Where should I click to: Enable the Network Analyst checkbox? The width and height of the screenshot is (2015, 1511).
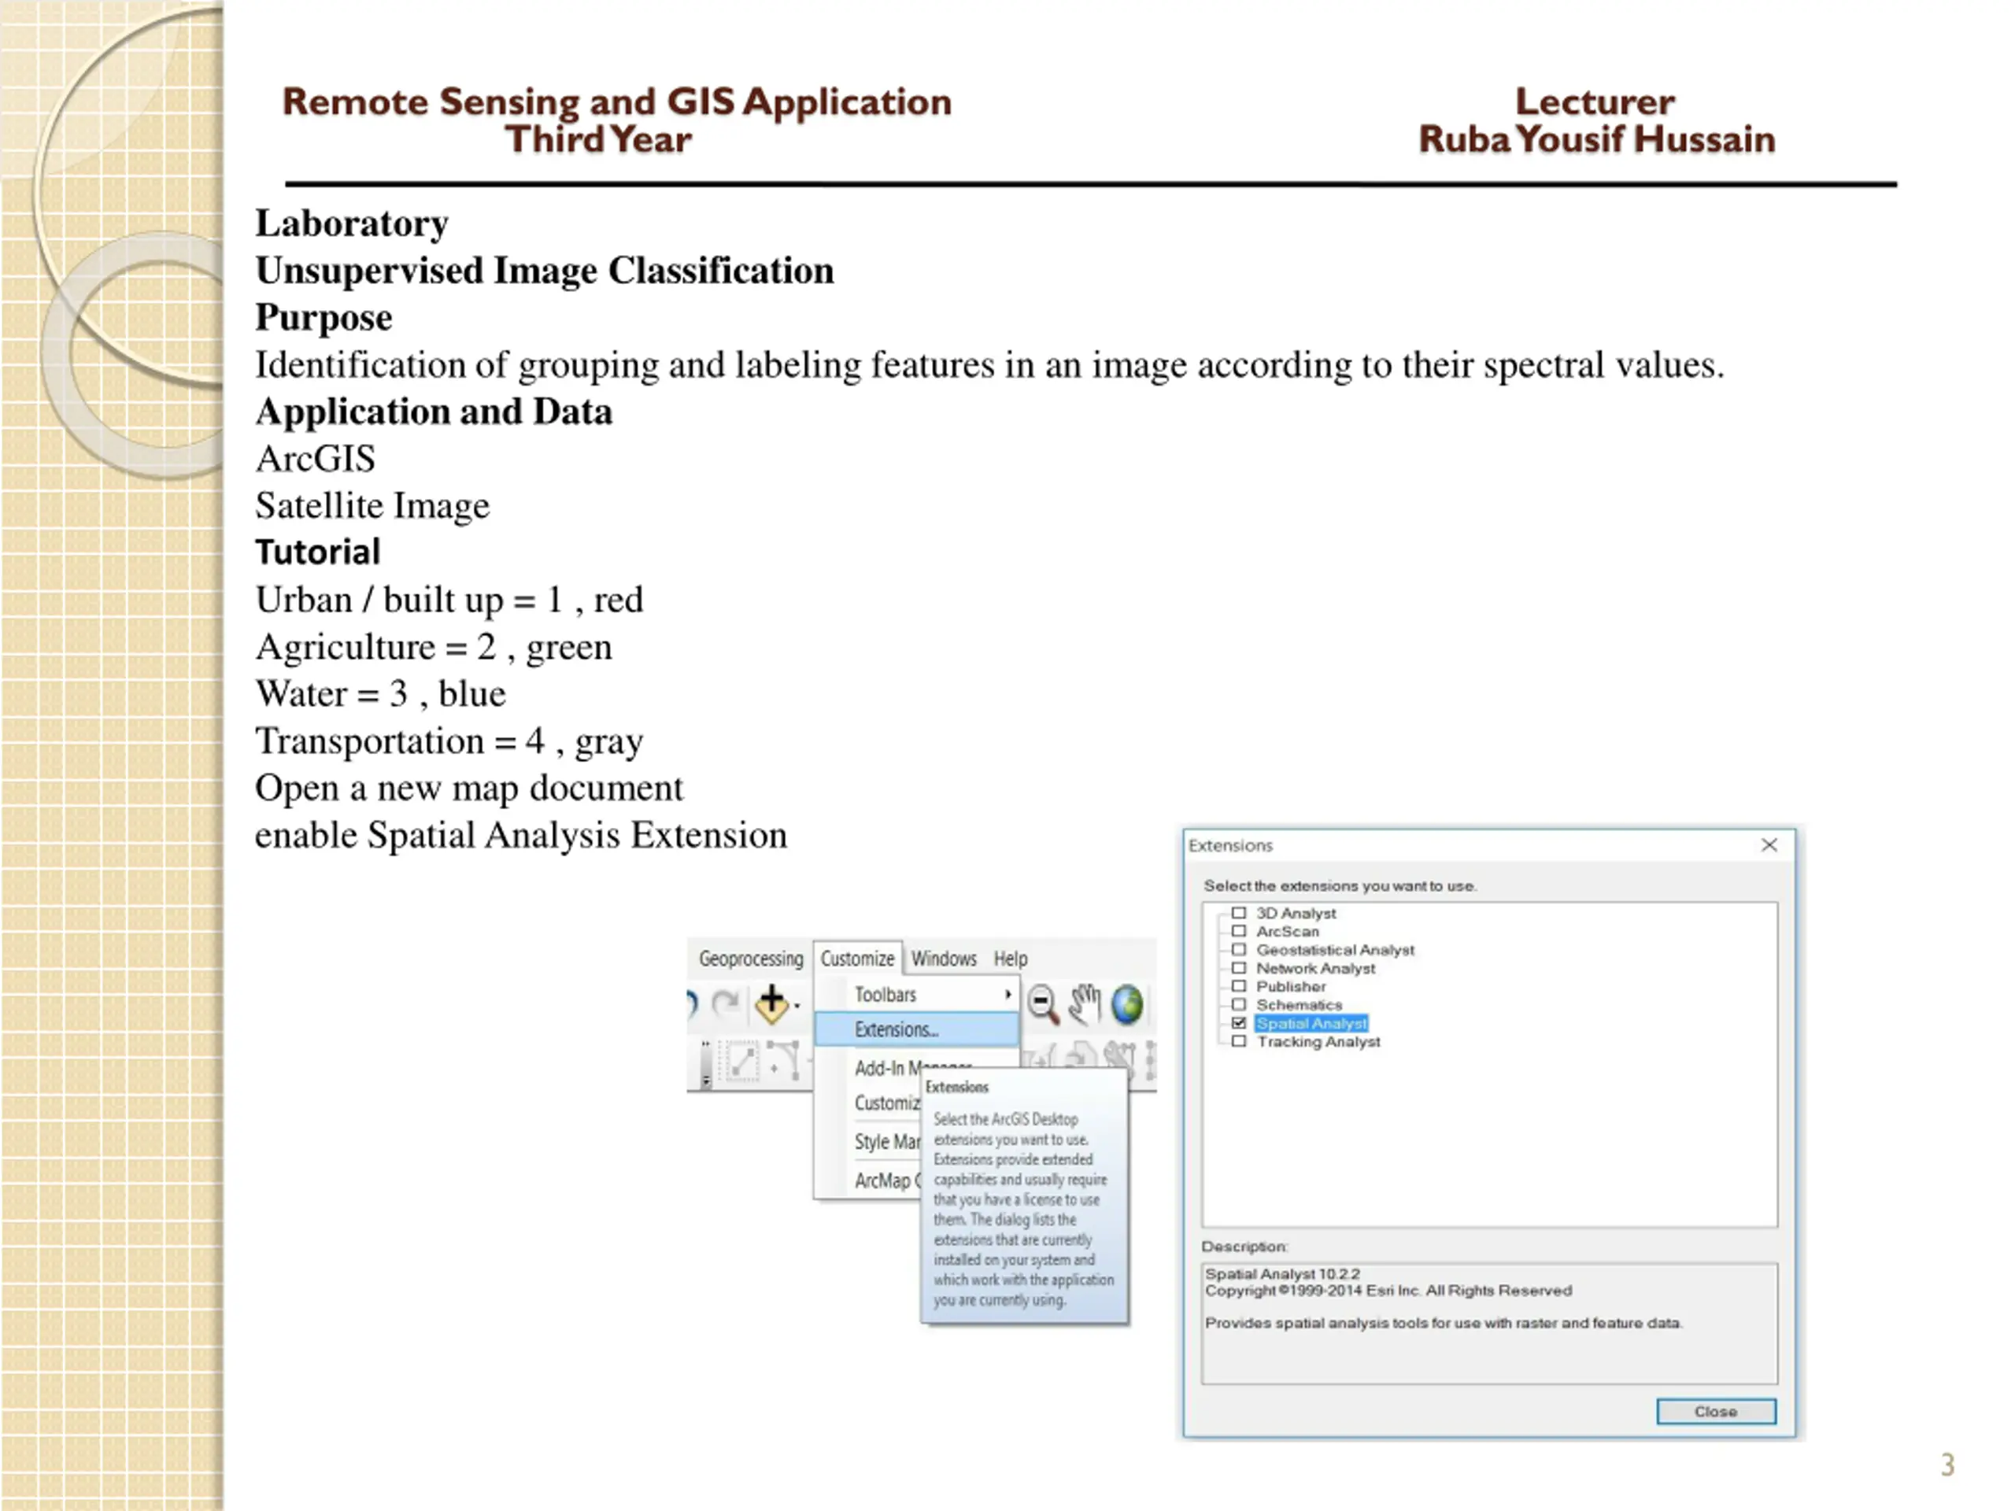tap(1238, 967)
